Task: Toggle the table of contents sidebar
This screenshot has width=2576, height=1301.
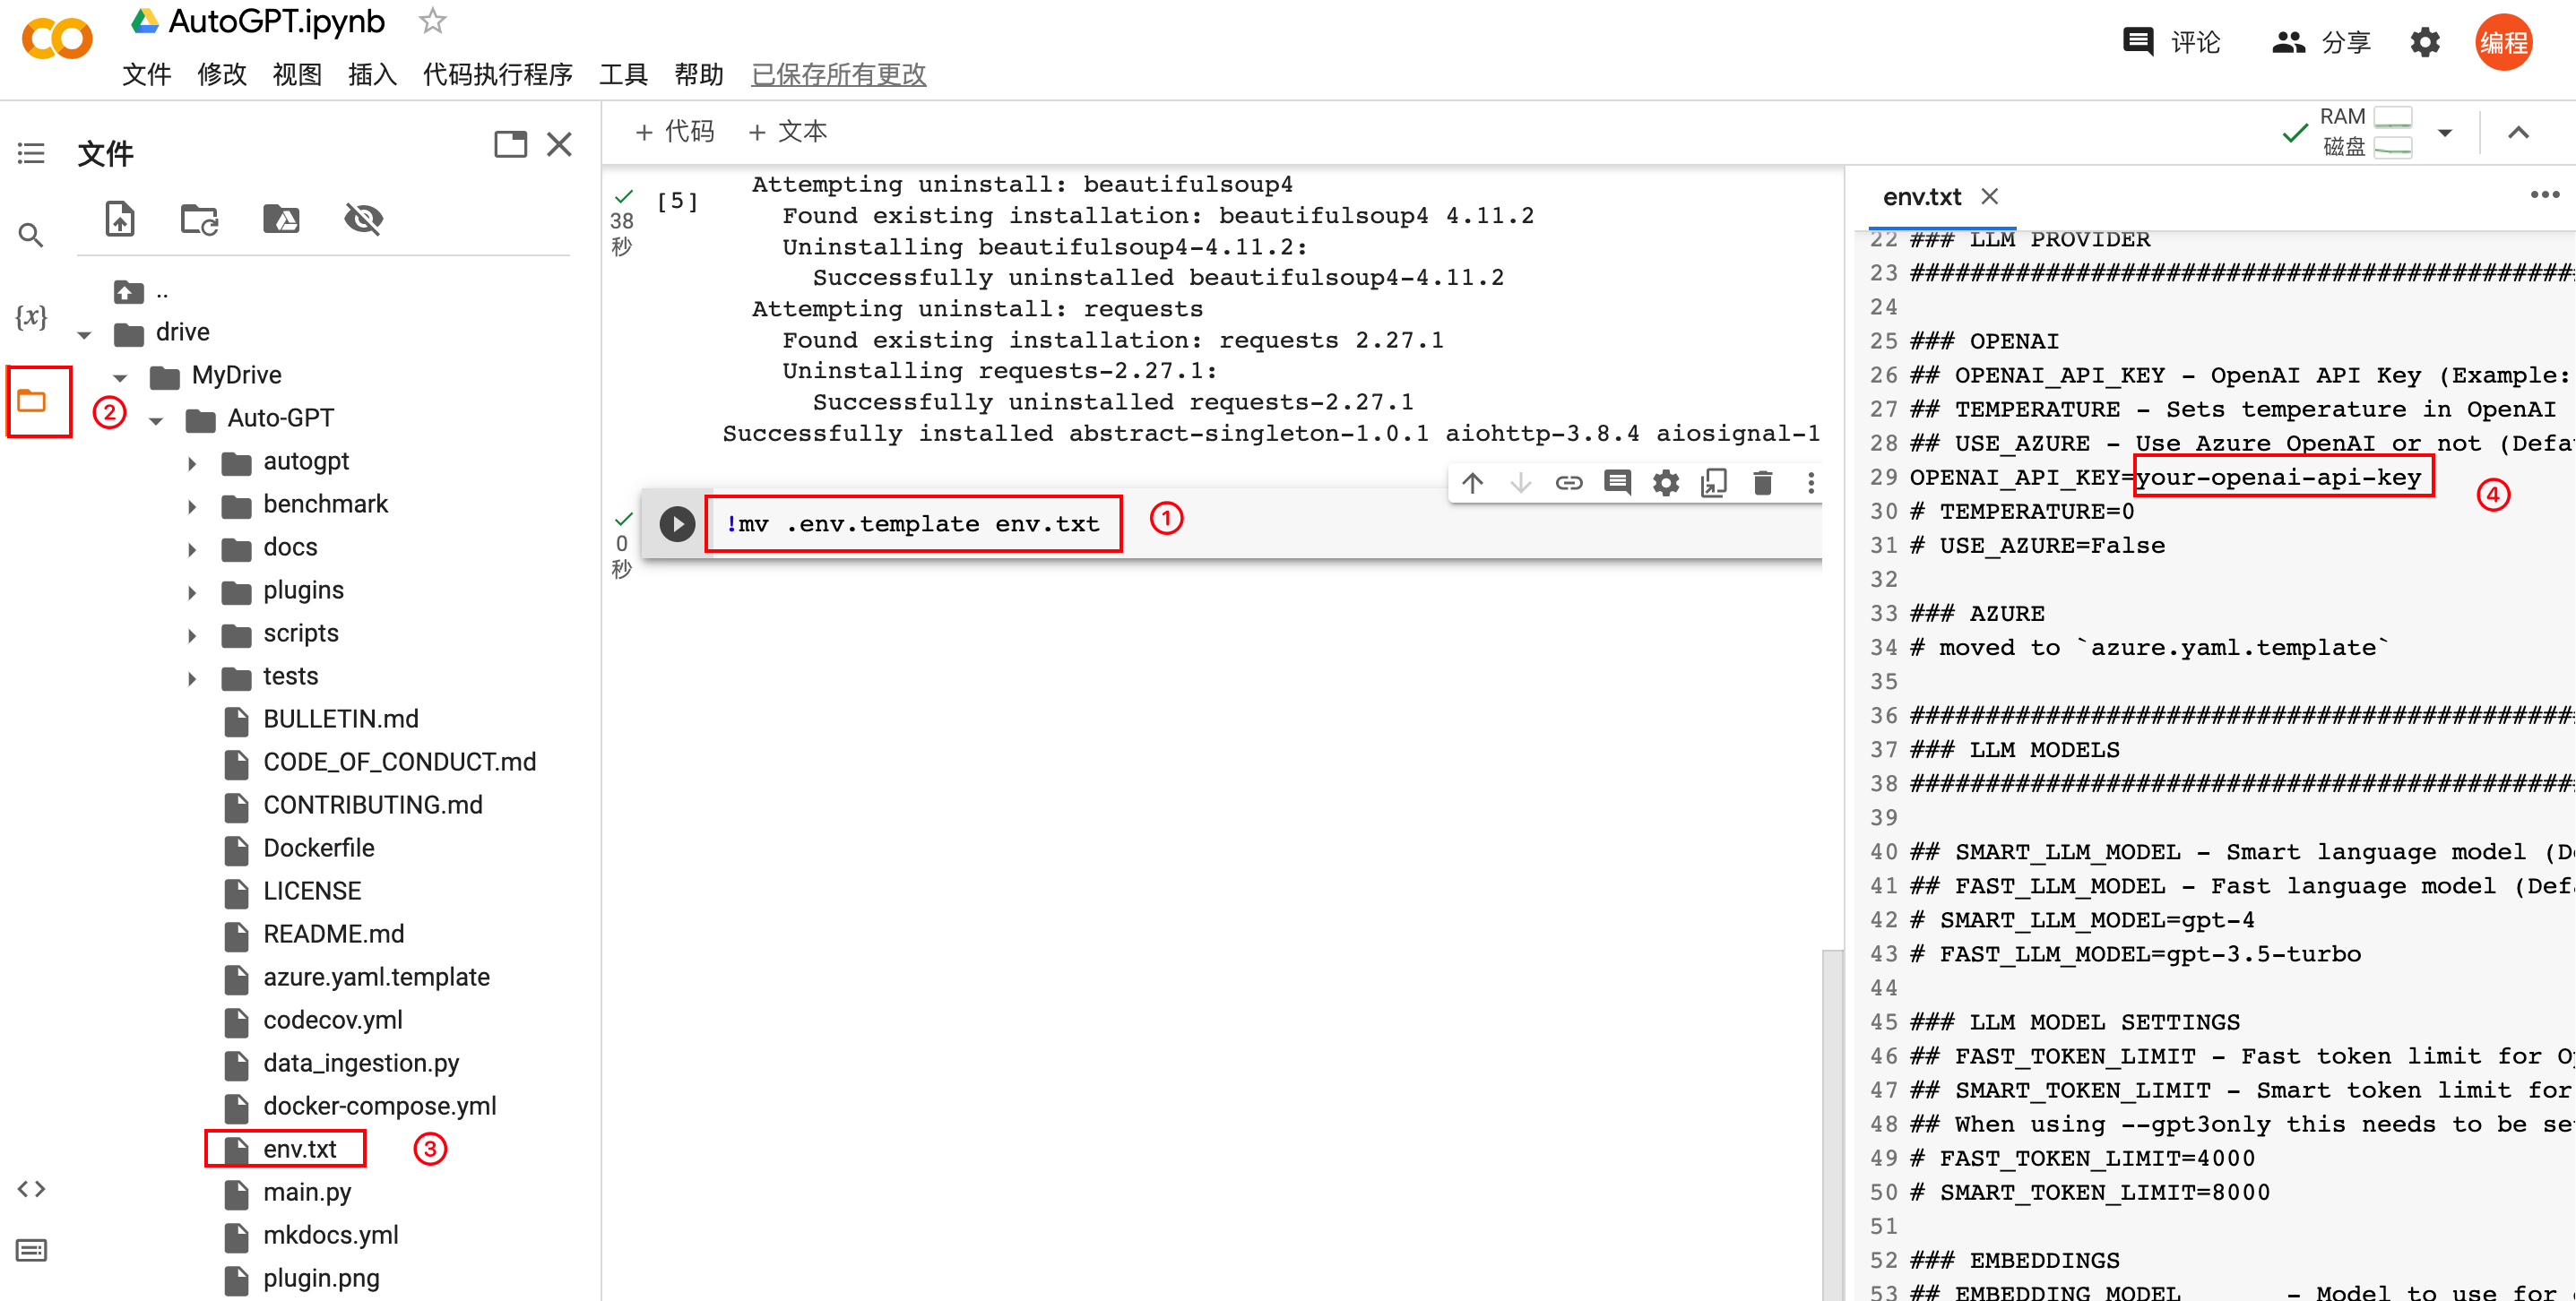Action: (31, 153)
